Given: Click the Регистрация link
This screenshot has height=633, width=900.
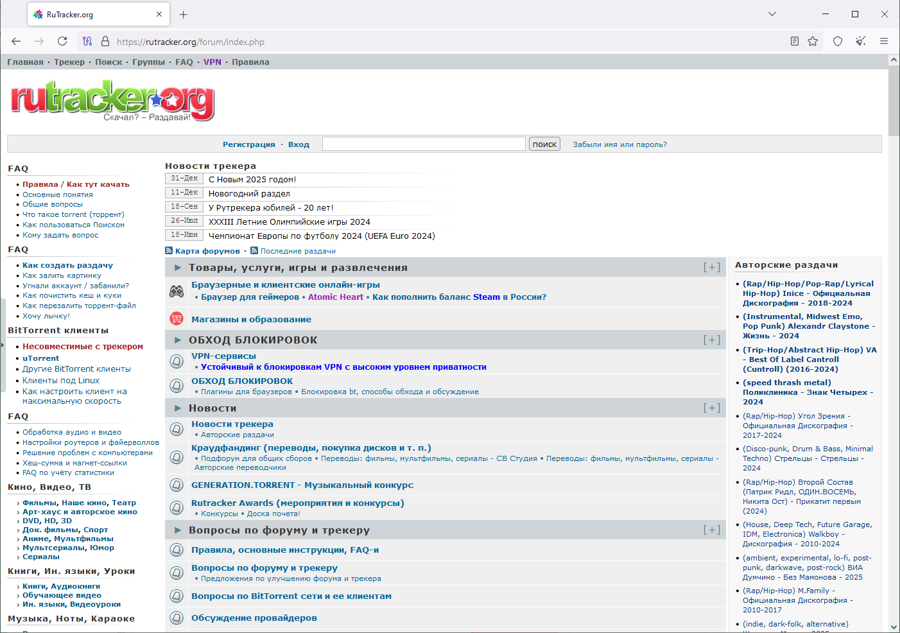Looking at the screenshot, I should [249, 144].
